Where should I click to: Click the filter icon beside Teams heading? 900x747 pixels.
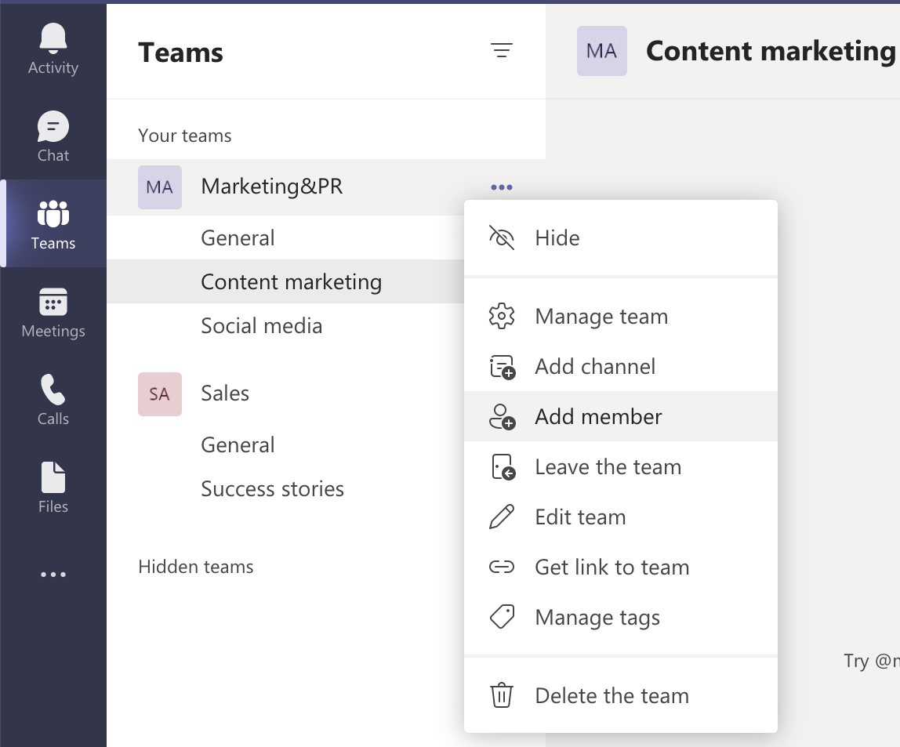point(502,50)
